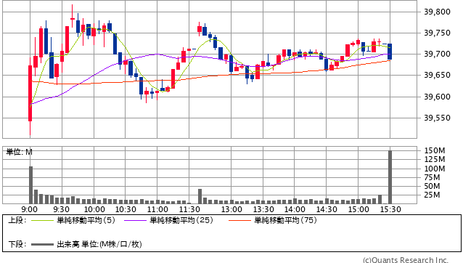This screenshot has height=263, width=463.
Task: Click the 9:30 time axis label
Action: point(62,209)
